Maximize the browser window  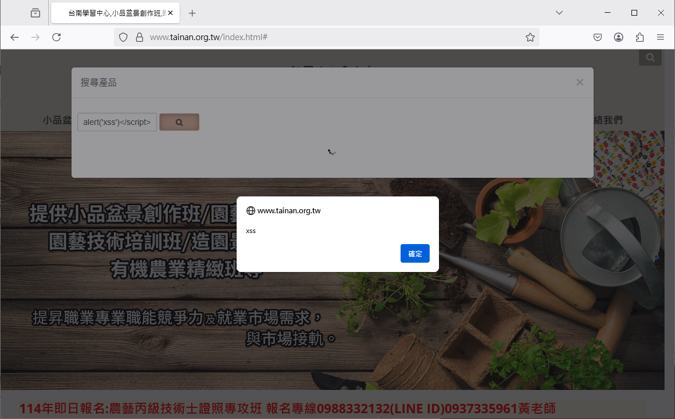634,13
